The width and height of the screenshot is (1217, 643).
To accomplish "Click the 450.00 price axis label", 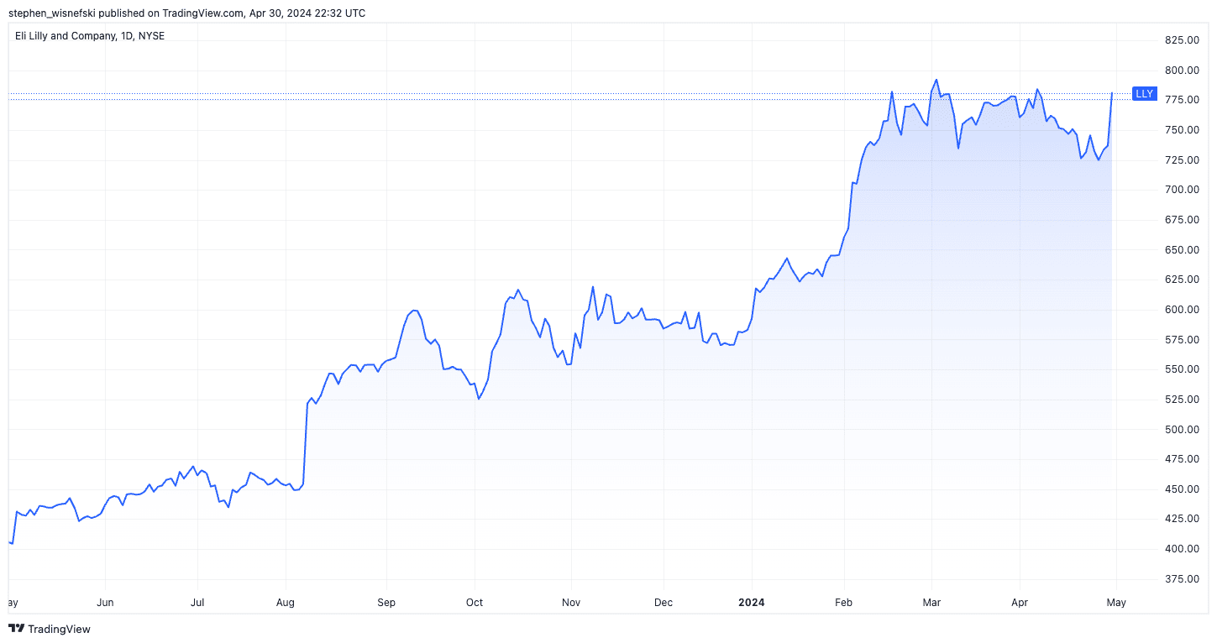I will pos(1181,489).
